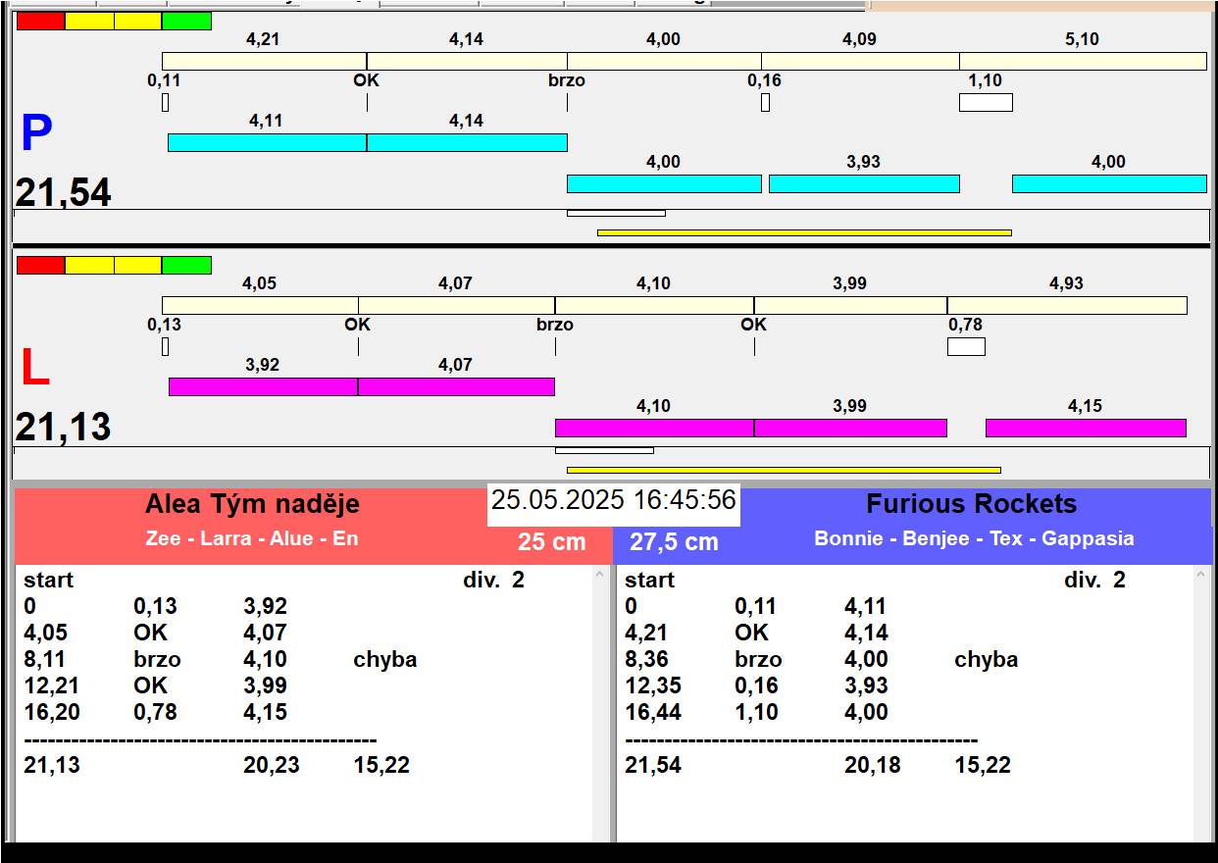The width and height of the screenshot is (1218, 863).
Task: Click the 16,20 value in Alea results
Action: click(51, 712)
